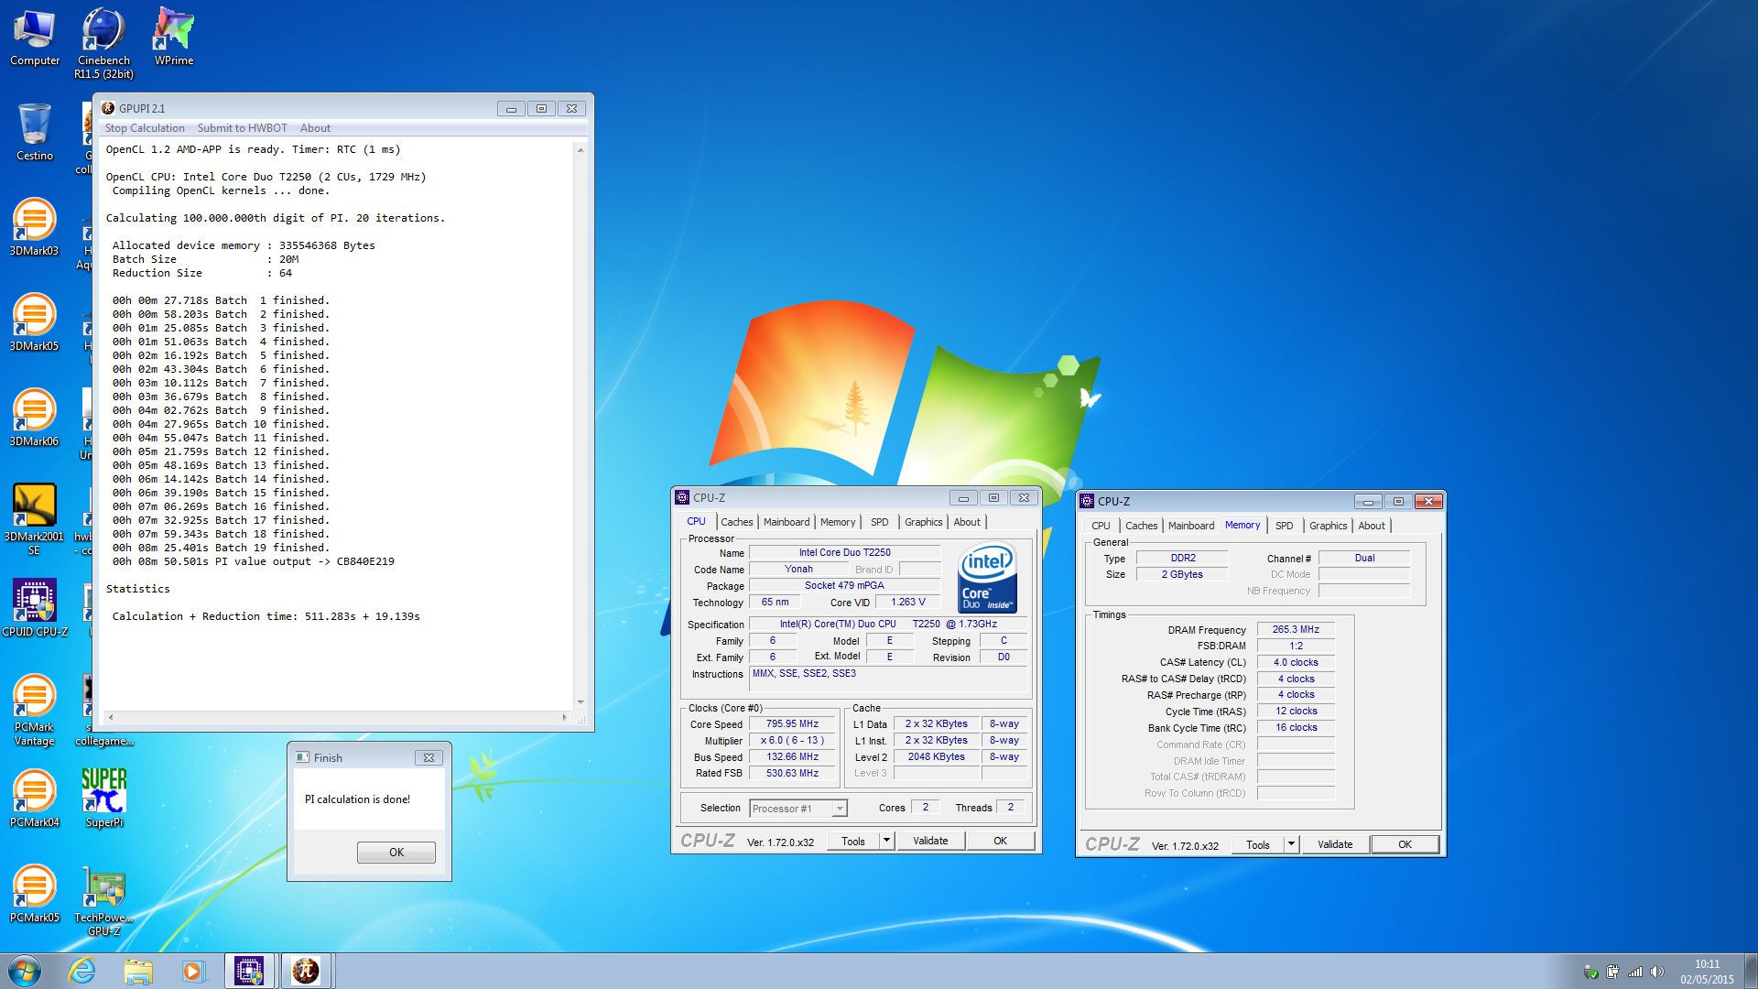Screen dimensions: 1758x989
Task: Click the GPUPI vertical scrollbar up arrow
Action: [581, 149]
